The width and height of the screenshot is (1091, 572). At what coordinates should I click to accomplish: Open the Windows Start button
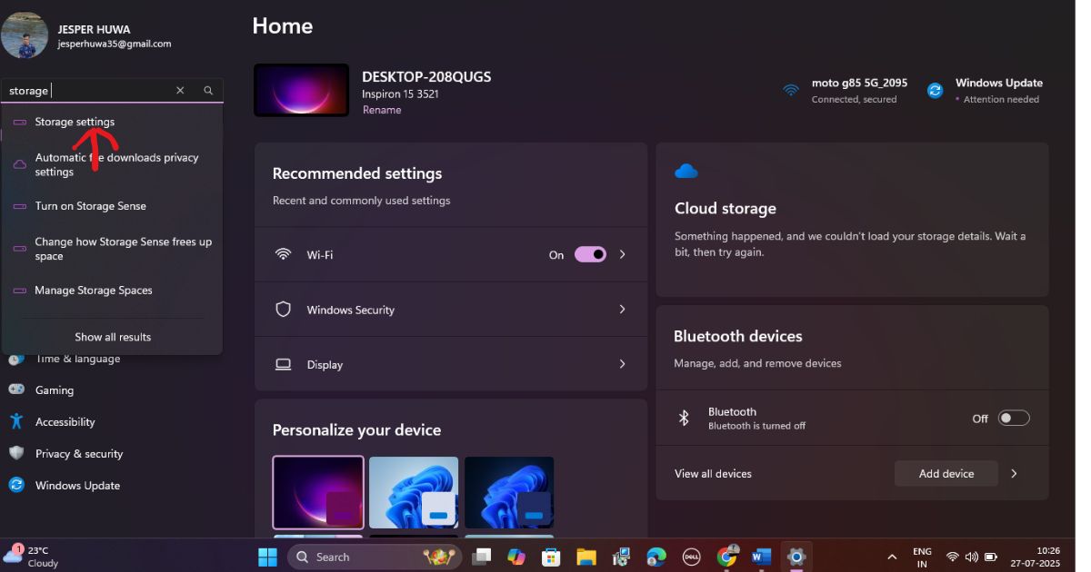pyautogui.click(x=268, y=557)
